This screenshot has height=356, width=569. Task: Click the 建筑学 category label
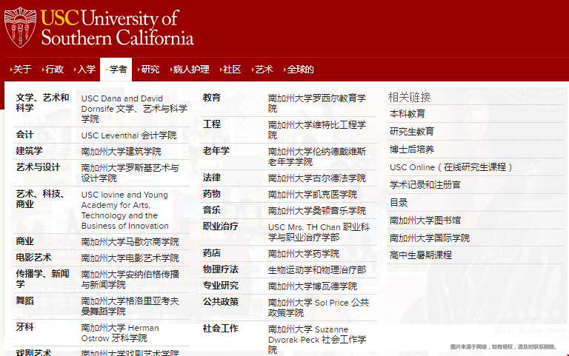point(29,151)
